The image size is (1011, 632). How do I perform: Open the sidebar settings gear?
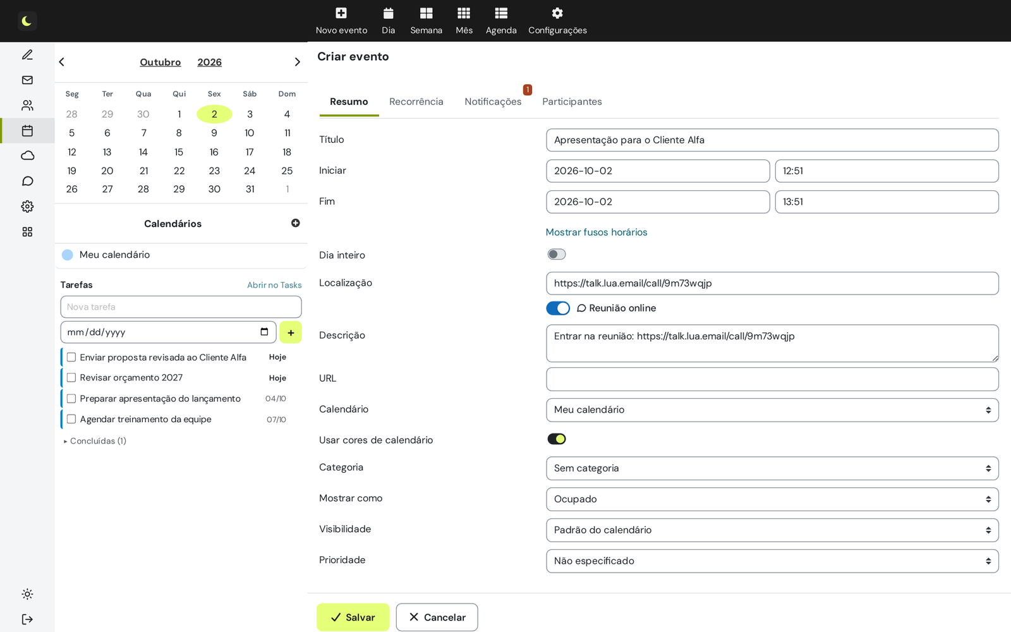[x=27, y=207]
